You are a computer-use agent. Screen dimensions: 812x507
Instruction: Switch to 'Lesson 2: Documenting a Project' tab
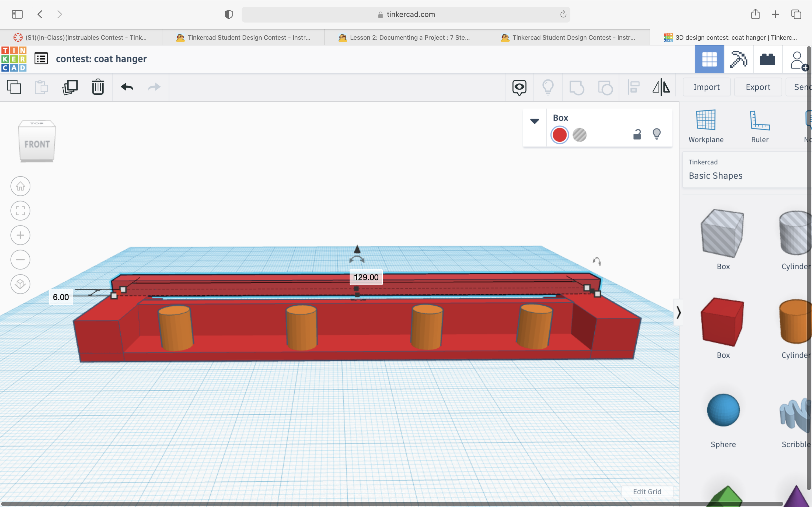click(406, 37)
